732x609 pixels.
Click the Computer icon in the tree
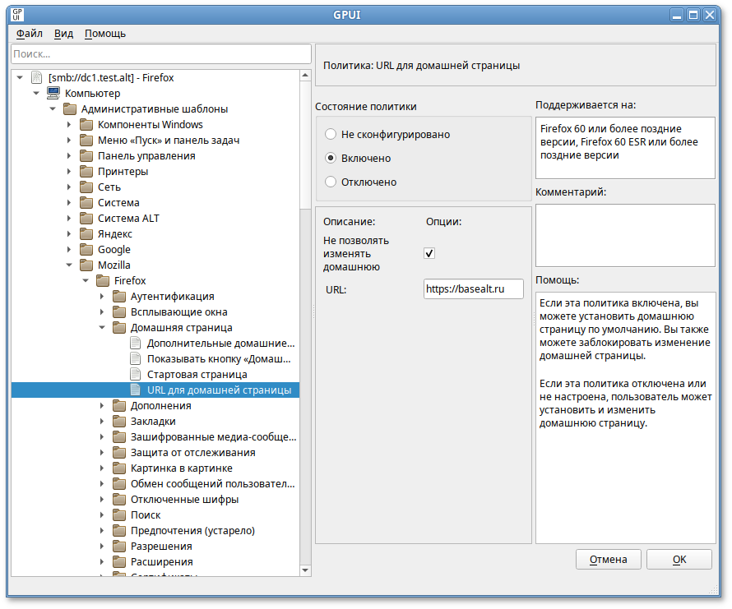(x=53, y=94)
